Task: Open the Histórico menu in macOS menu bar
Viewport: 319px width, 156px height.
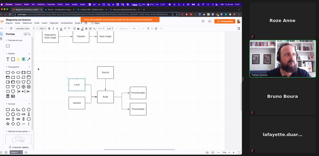Action: pos(41,5)
